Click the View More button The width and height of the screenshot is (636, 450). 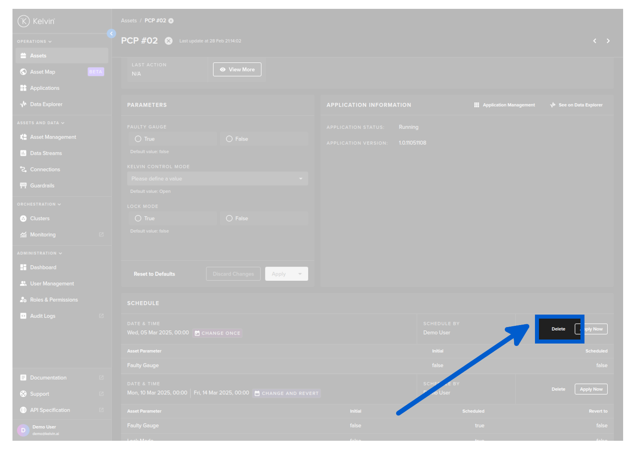click(237, 70)
